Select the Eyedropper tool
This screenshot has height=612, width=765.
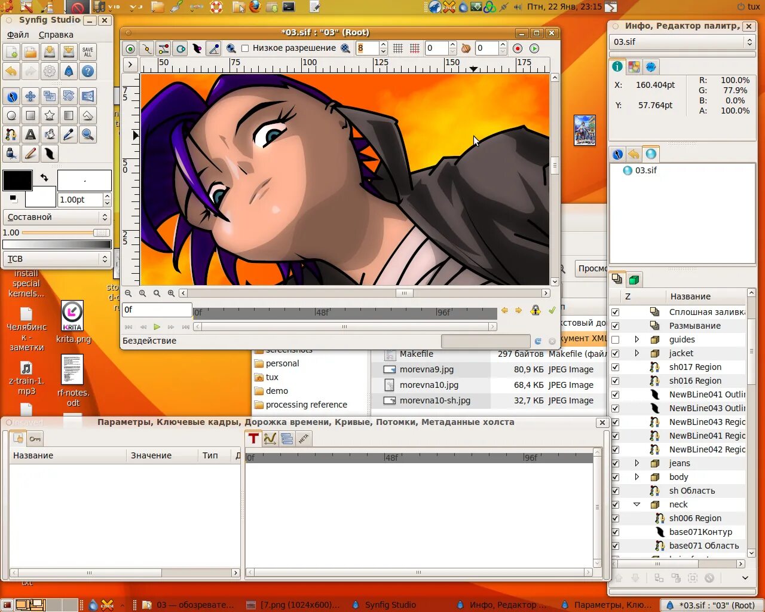click(x=69, y=134)
